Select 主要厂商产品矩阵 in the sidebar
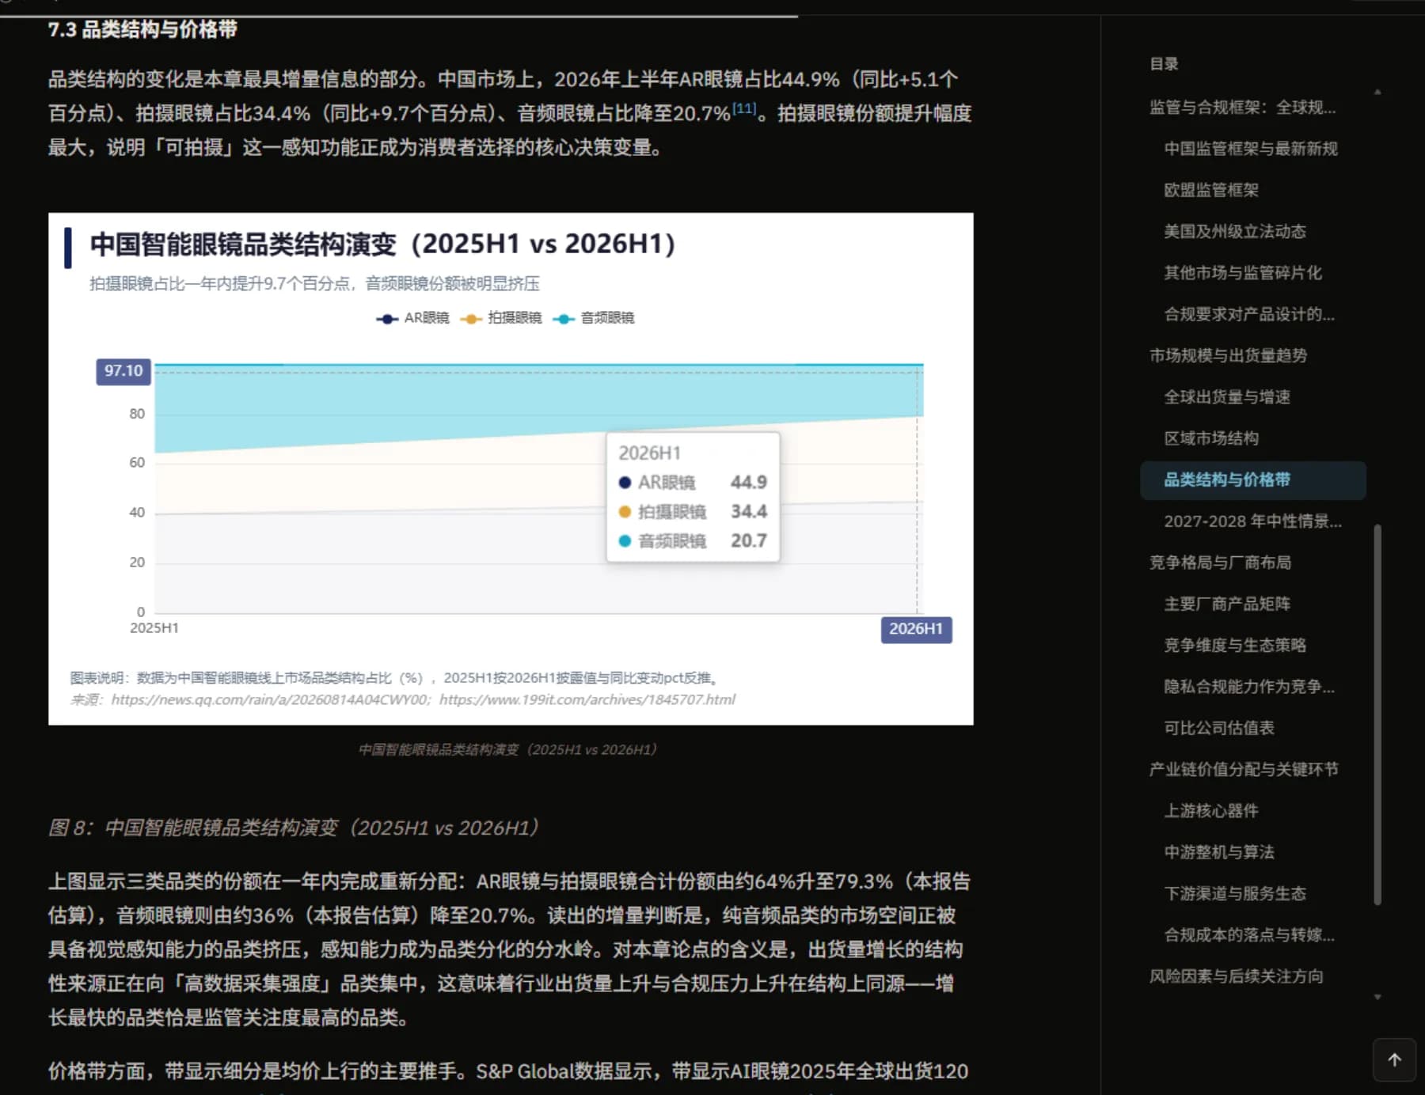Image resolution: width=1425 pixels, height=1095 pixels. point(1227,604)
